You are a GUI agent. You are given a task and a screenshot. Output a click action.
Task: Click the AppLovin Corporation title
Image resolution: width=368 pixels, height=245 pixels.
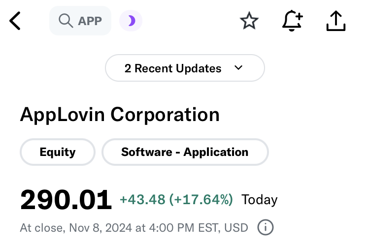pyautogui.click(x=120, y=115)
